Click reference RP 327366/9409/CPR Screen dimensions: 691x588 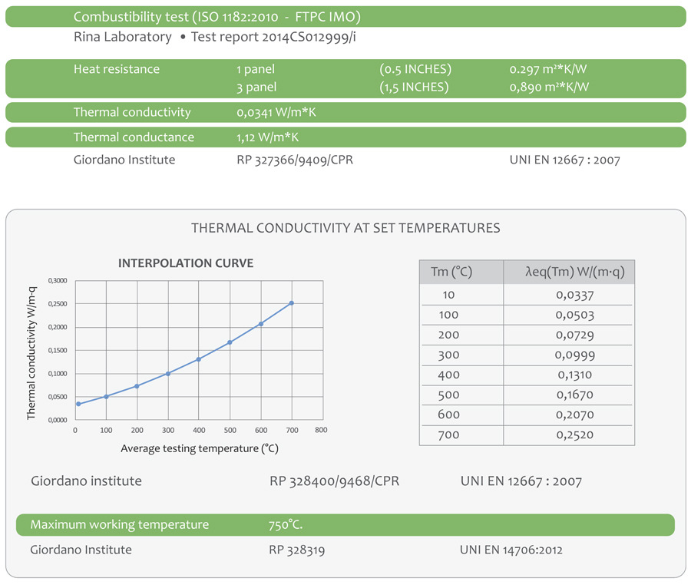(x=295, y=160)
